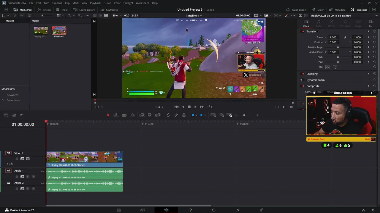Open Timeline View Options icon
Image resolution: width=380 pixels, height=213 pixels.
tap(6, 115)
